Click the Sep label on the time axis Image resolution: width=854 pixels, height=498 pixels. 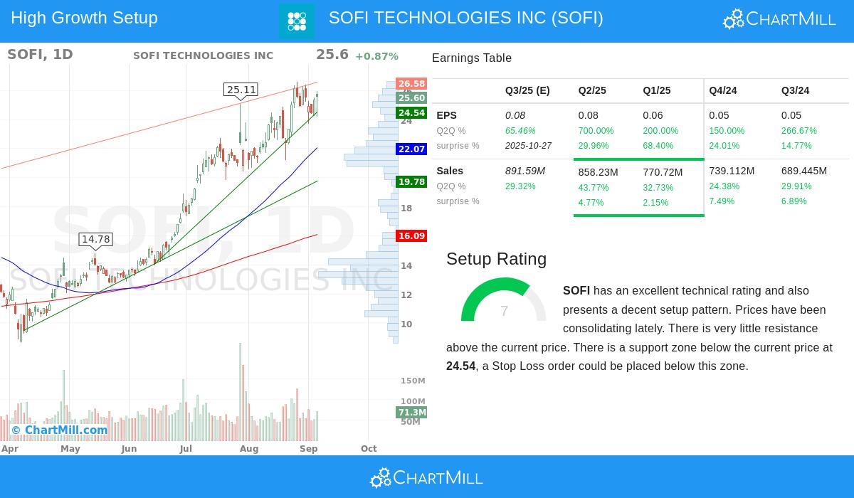pyautogui.click(x=309, y=449)
